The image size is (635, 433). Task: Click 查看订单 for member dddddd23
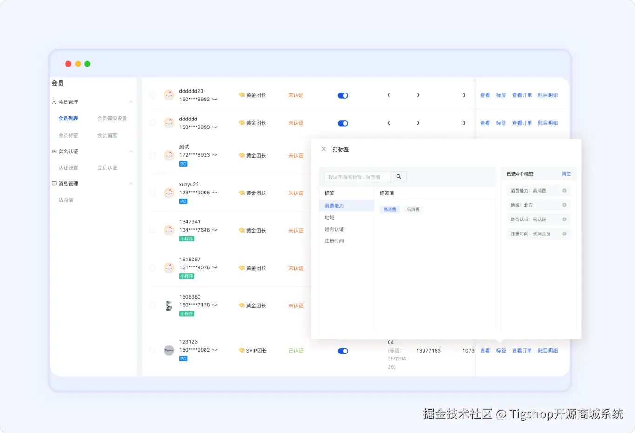point(522,95)
